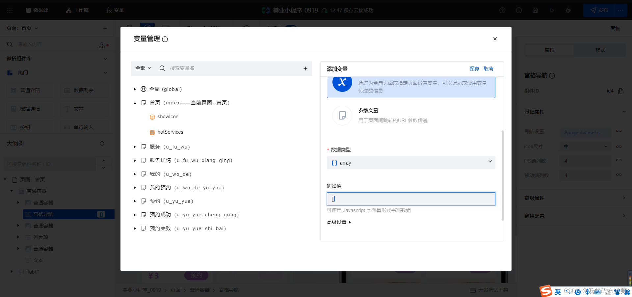This screenshot has width=632, height=297.
Task: Open the icon尺寸 dropdown showing 中
Action: pos(585,147)
